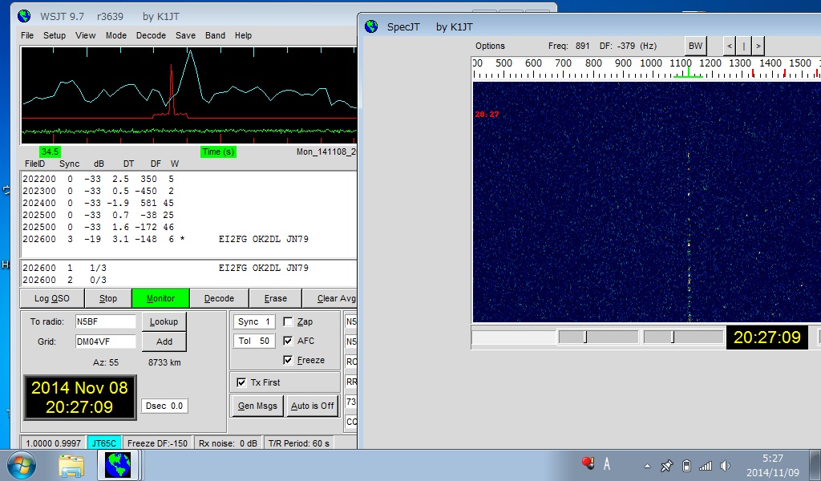
Task: Toggle the Auto is Off button
Action: (x=312, y=406)
